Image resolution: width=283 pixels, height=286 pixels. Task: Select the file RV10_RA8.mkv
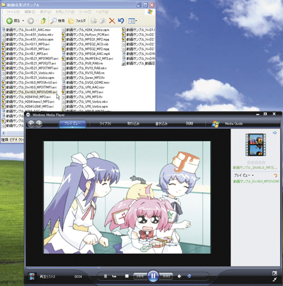click(84, 68)
